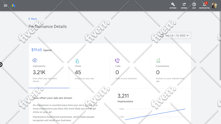
Task: Click the 1.86K chart axis label
Action: pos(121,109)
